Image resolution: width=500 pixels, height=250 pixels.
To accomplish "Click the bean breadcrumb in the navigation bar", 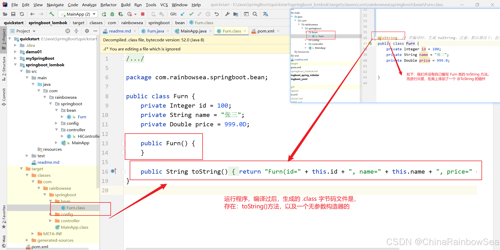I will click(180, 23).
